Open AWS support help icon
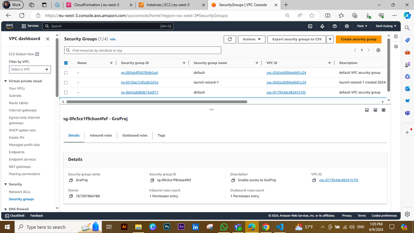 335,26
